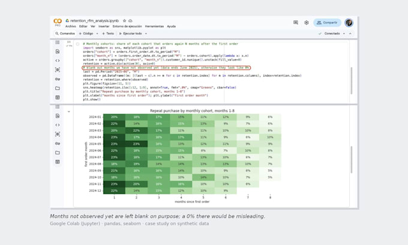The height and width of the screenshot is (245, 408).
Task: Click the heatmap row label '2024-12'
Action: [x=95, y=190]
